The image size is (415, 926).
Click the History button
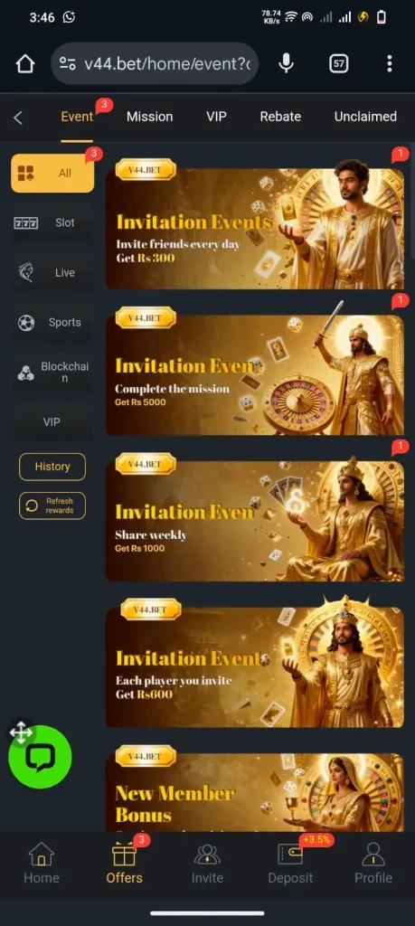[x=52, y=467]
